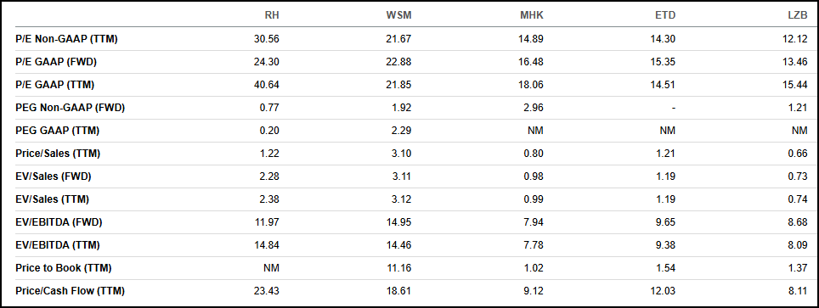The height and width of the screenshot is (308, 819).
Task: Click the PEG GAAP (TTM) row label
Action: coord(58,131)
